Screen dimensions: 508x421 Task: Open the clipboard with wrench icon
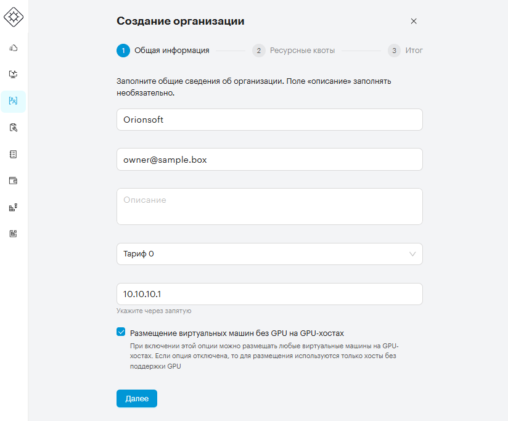coord(14,128)
